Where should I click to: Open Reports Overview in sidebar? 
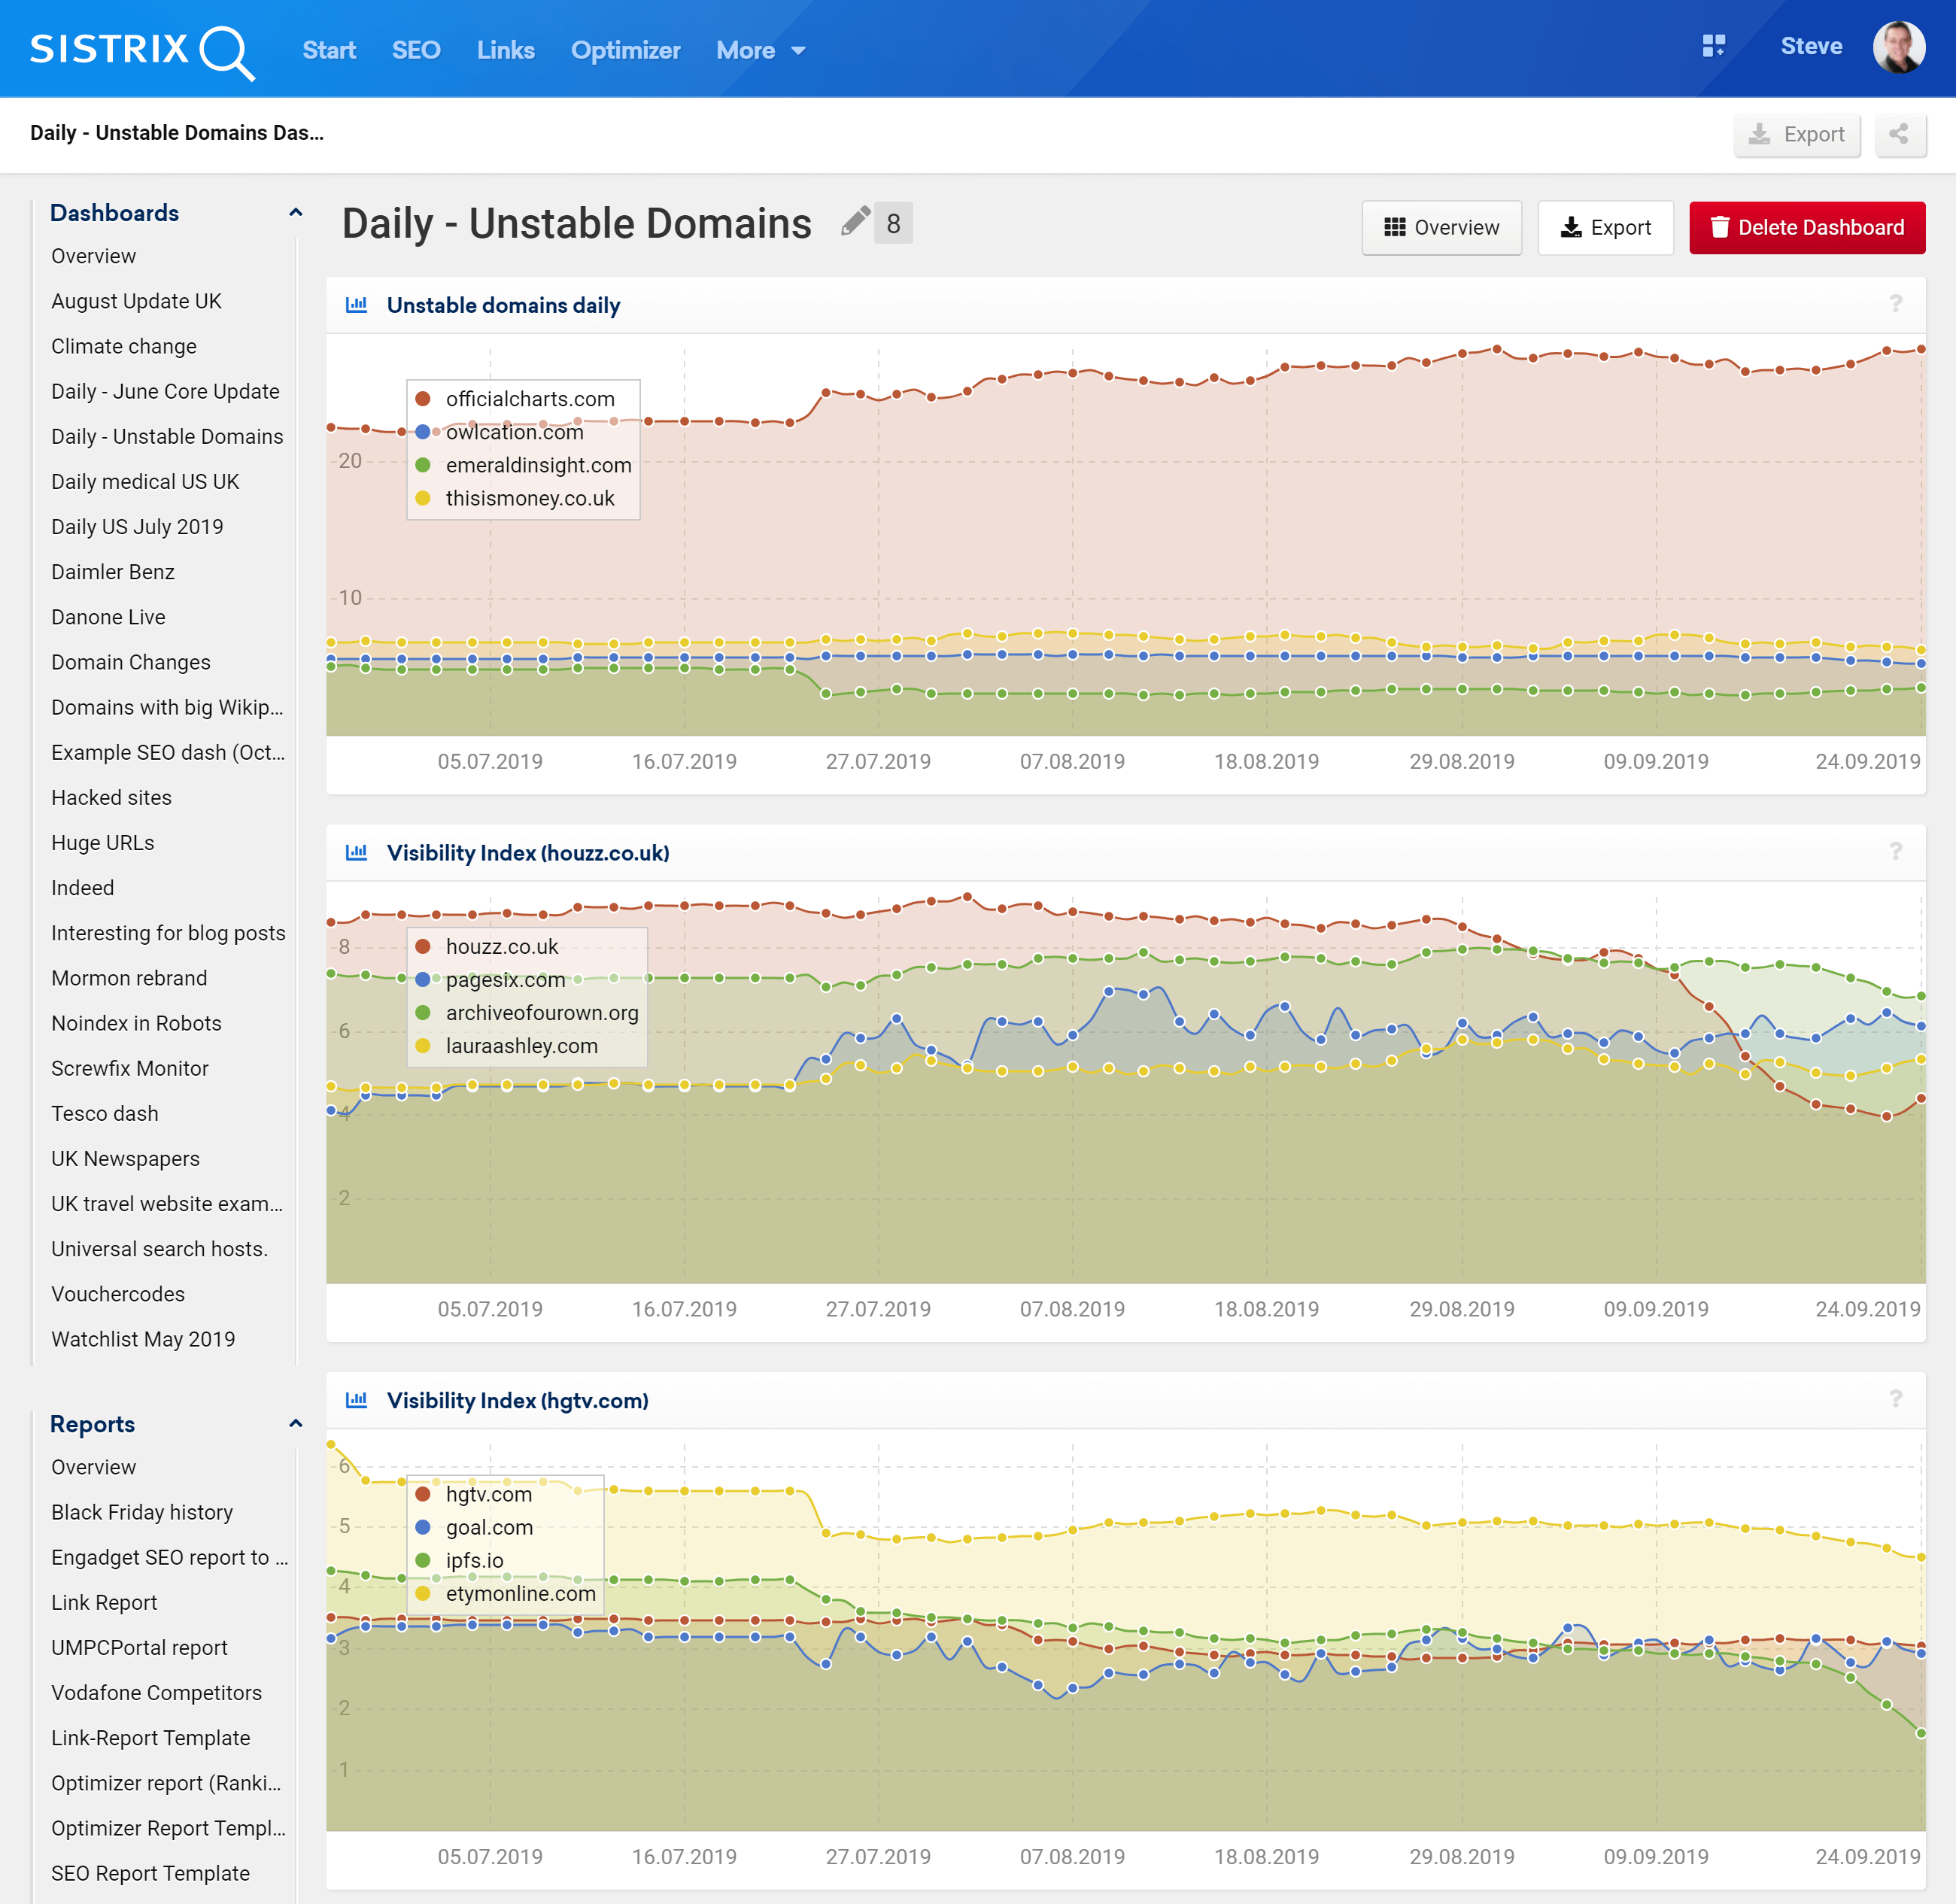(x=94, y=1467)
